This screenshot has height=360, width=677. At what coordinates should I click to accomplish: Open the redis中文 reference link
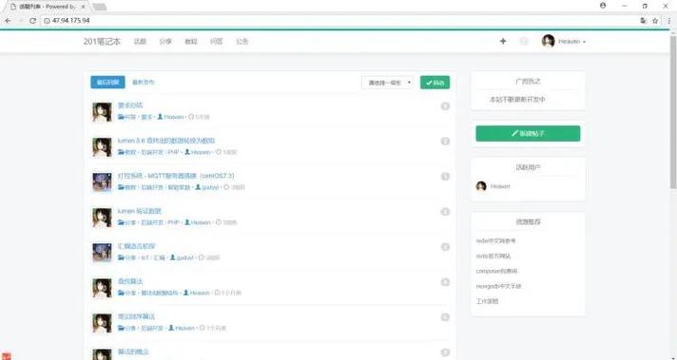pyautogui.click(x=495, y=241)
